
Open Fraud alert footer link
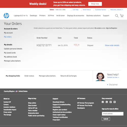pyautogui.click(x=56, y=120)
